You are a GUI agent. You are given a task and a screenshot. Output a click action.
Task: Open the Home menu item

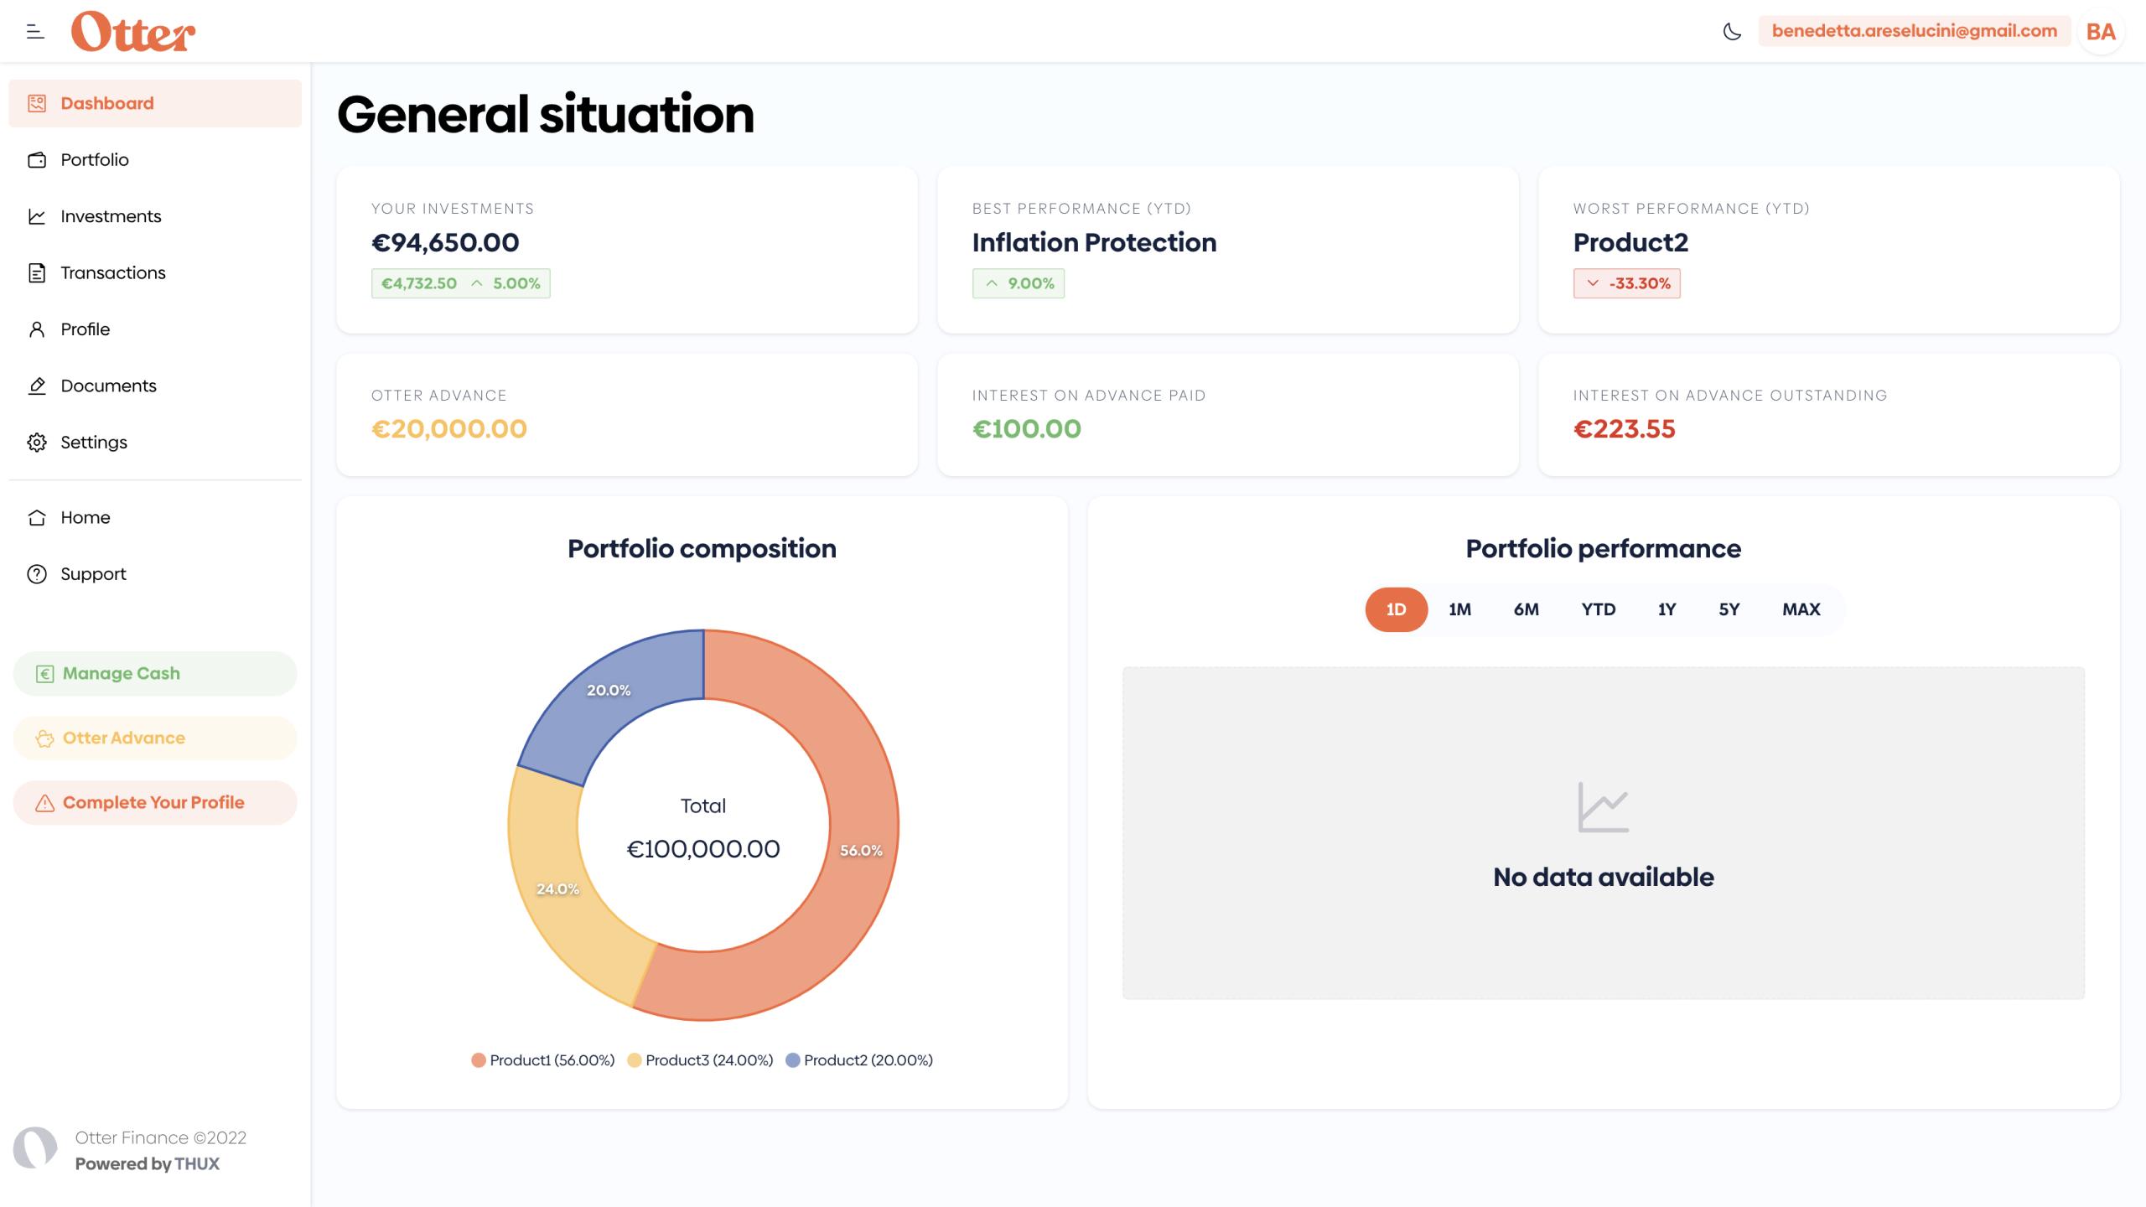pyautogui.click(x=86, y=518)
